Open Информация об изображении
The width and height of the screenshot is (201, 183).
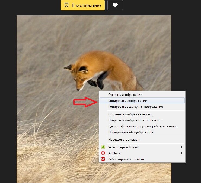(x=131, y=132)
